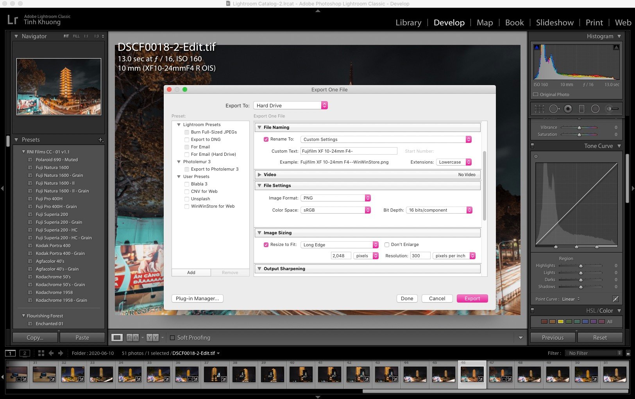Click the Export button

click(x=472, y=299)
